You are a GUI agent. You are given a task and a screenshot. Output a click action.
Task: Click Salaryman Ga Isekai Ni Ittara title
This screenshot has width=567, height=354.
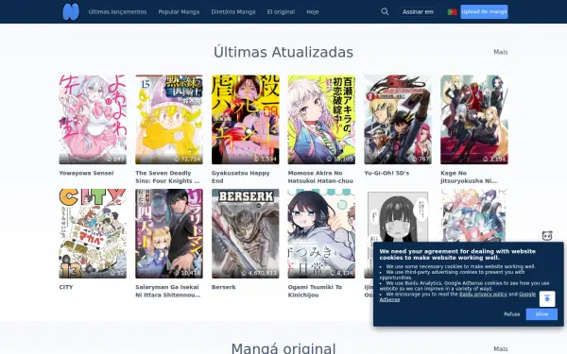(x=168, y=291)
